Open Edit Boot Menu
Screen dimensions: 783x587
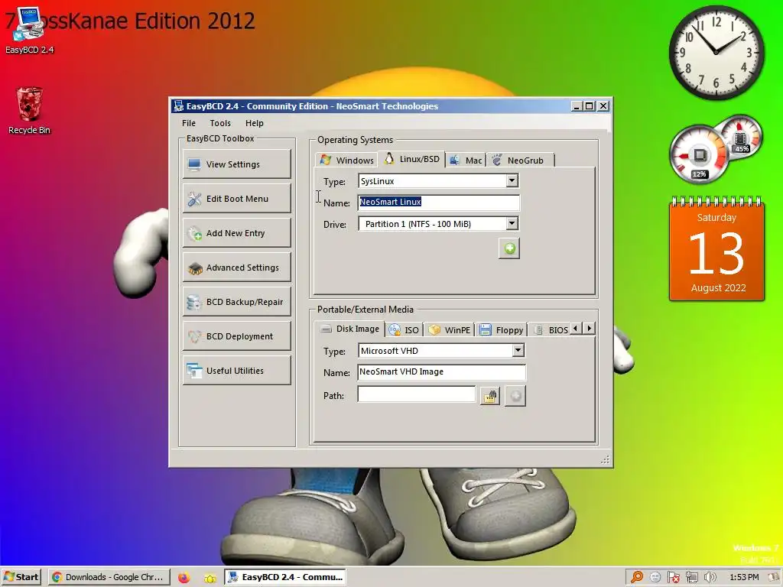coord(237,199)
